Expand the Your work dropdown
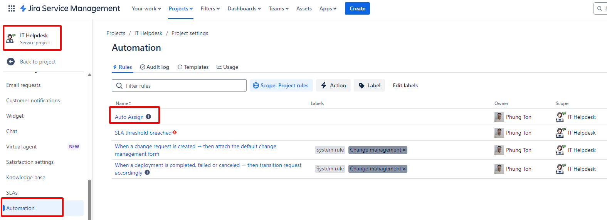 coord(146,8)
